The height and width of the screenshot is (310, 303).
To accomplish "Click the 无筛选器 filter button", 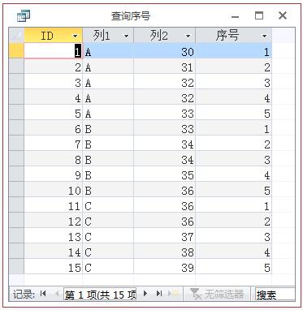I will pyautogui.click(x=217, y=294).
